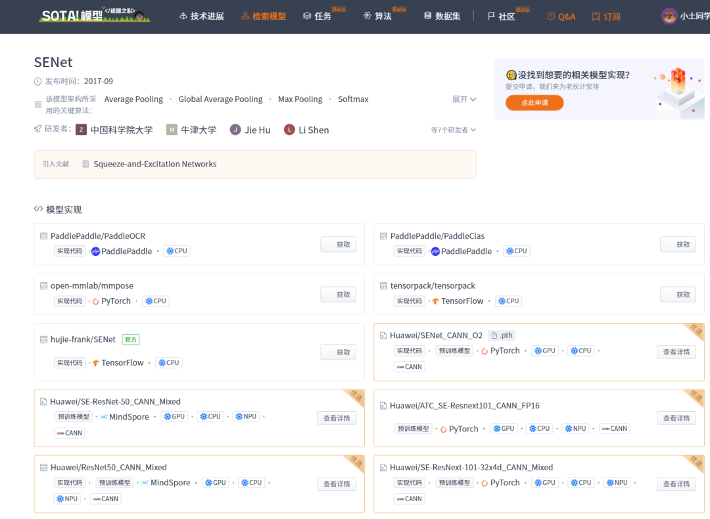
Task: Open the 牛津大学 developer avatar
Action: pos(172,130)
